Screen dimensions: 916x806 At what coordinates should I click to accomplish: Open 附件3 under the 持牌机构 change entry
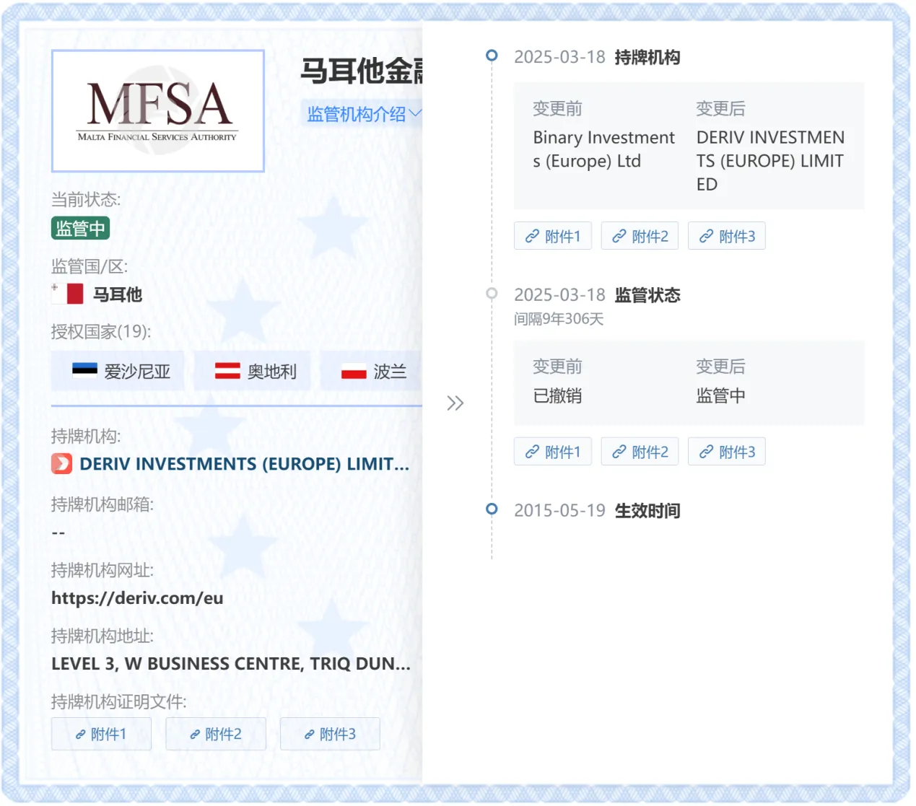[727, 236]
